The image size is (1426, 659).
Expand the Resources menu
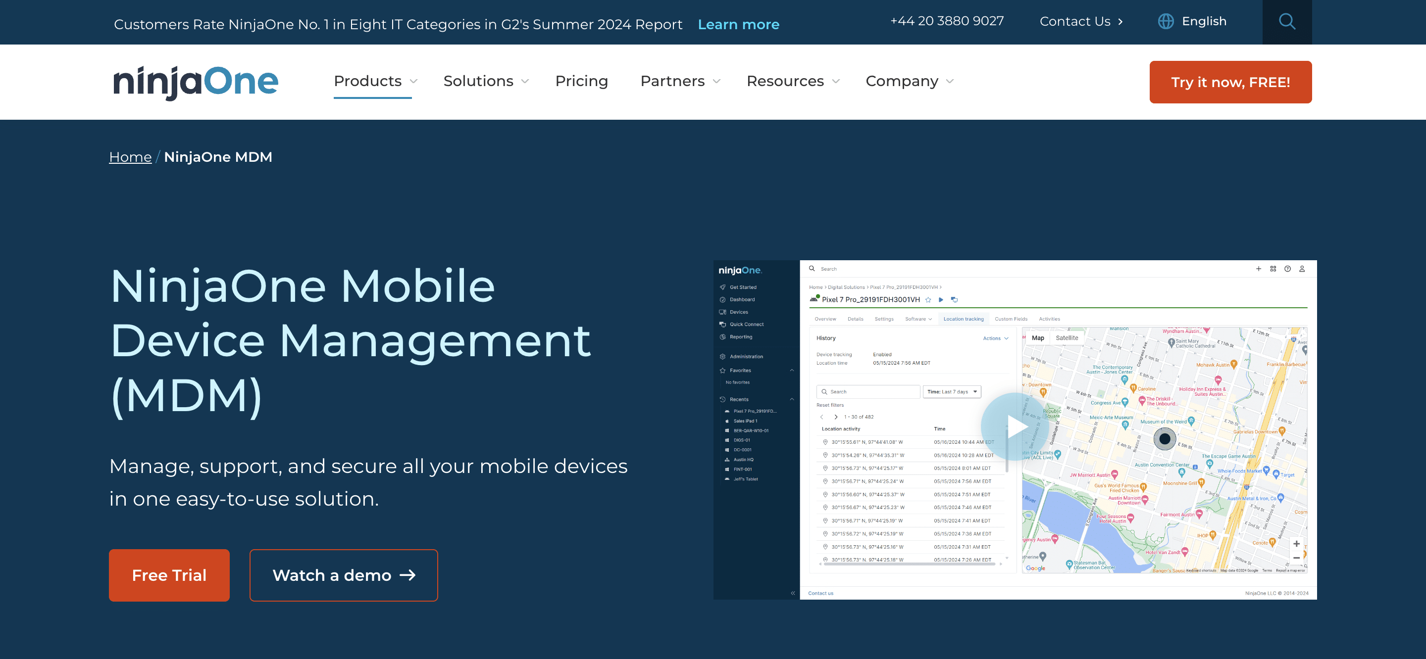click(793, 81)
